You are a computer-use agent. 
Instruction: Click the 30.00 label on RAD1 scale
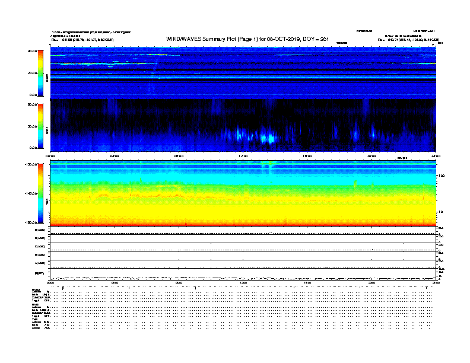click(x=32, y=126)
